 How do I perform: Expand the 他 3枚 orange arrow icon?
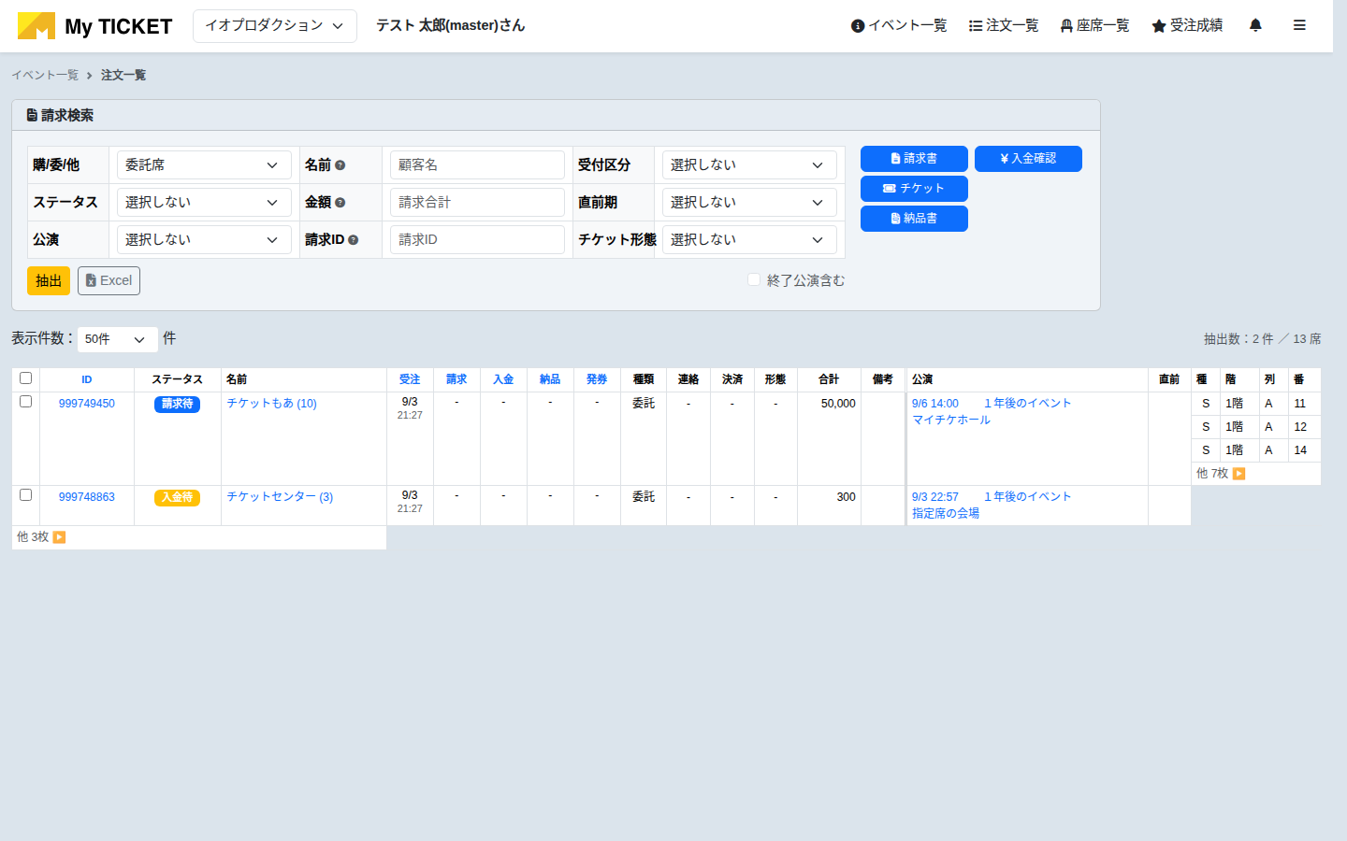point(59,537)
